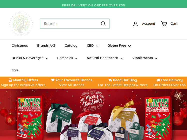
Task: Open the shopping cart icon
Action: coord(164,24)
